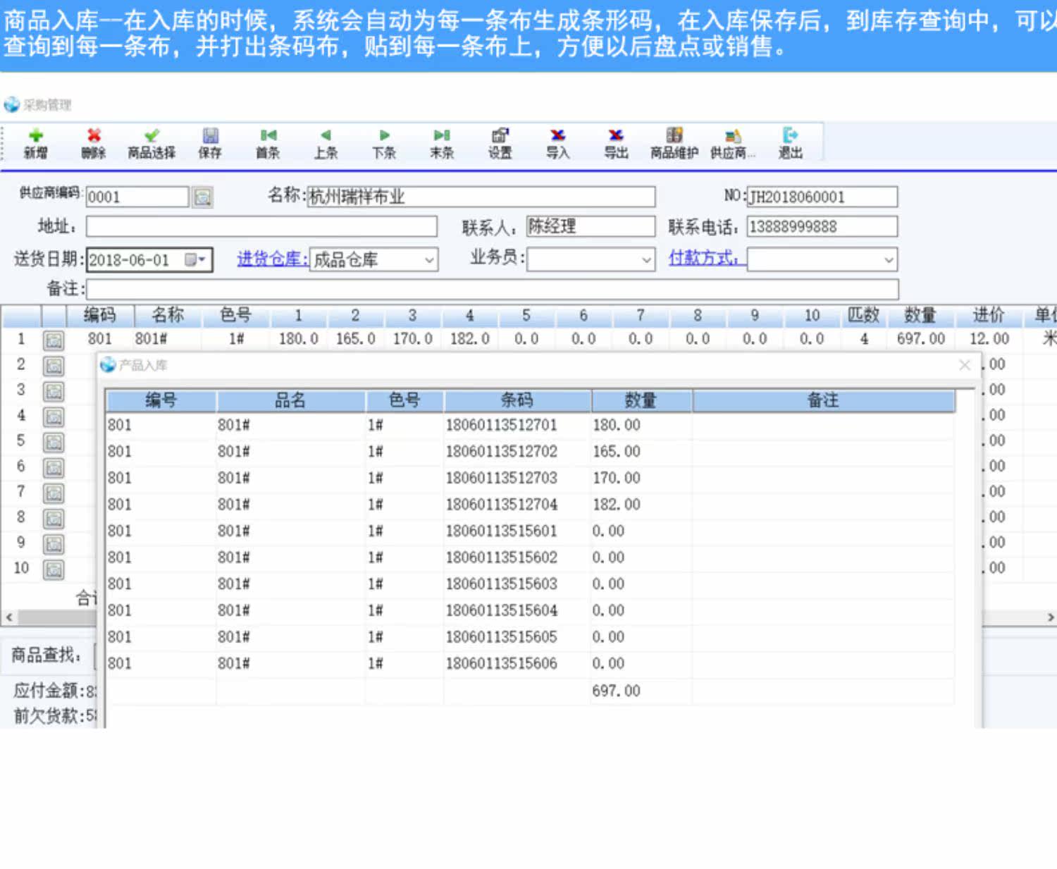Expand the 业务员 salesperson dropdown
The width and height of the screenshot is (1057, 869).
[646, 260]
